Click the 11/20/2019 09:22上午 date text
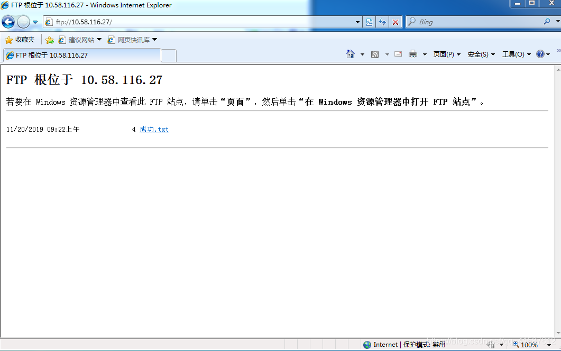 coord(43,129)
